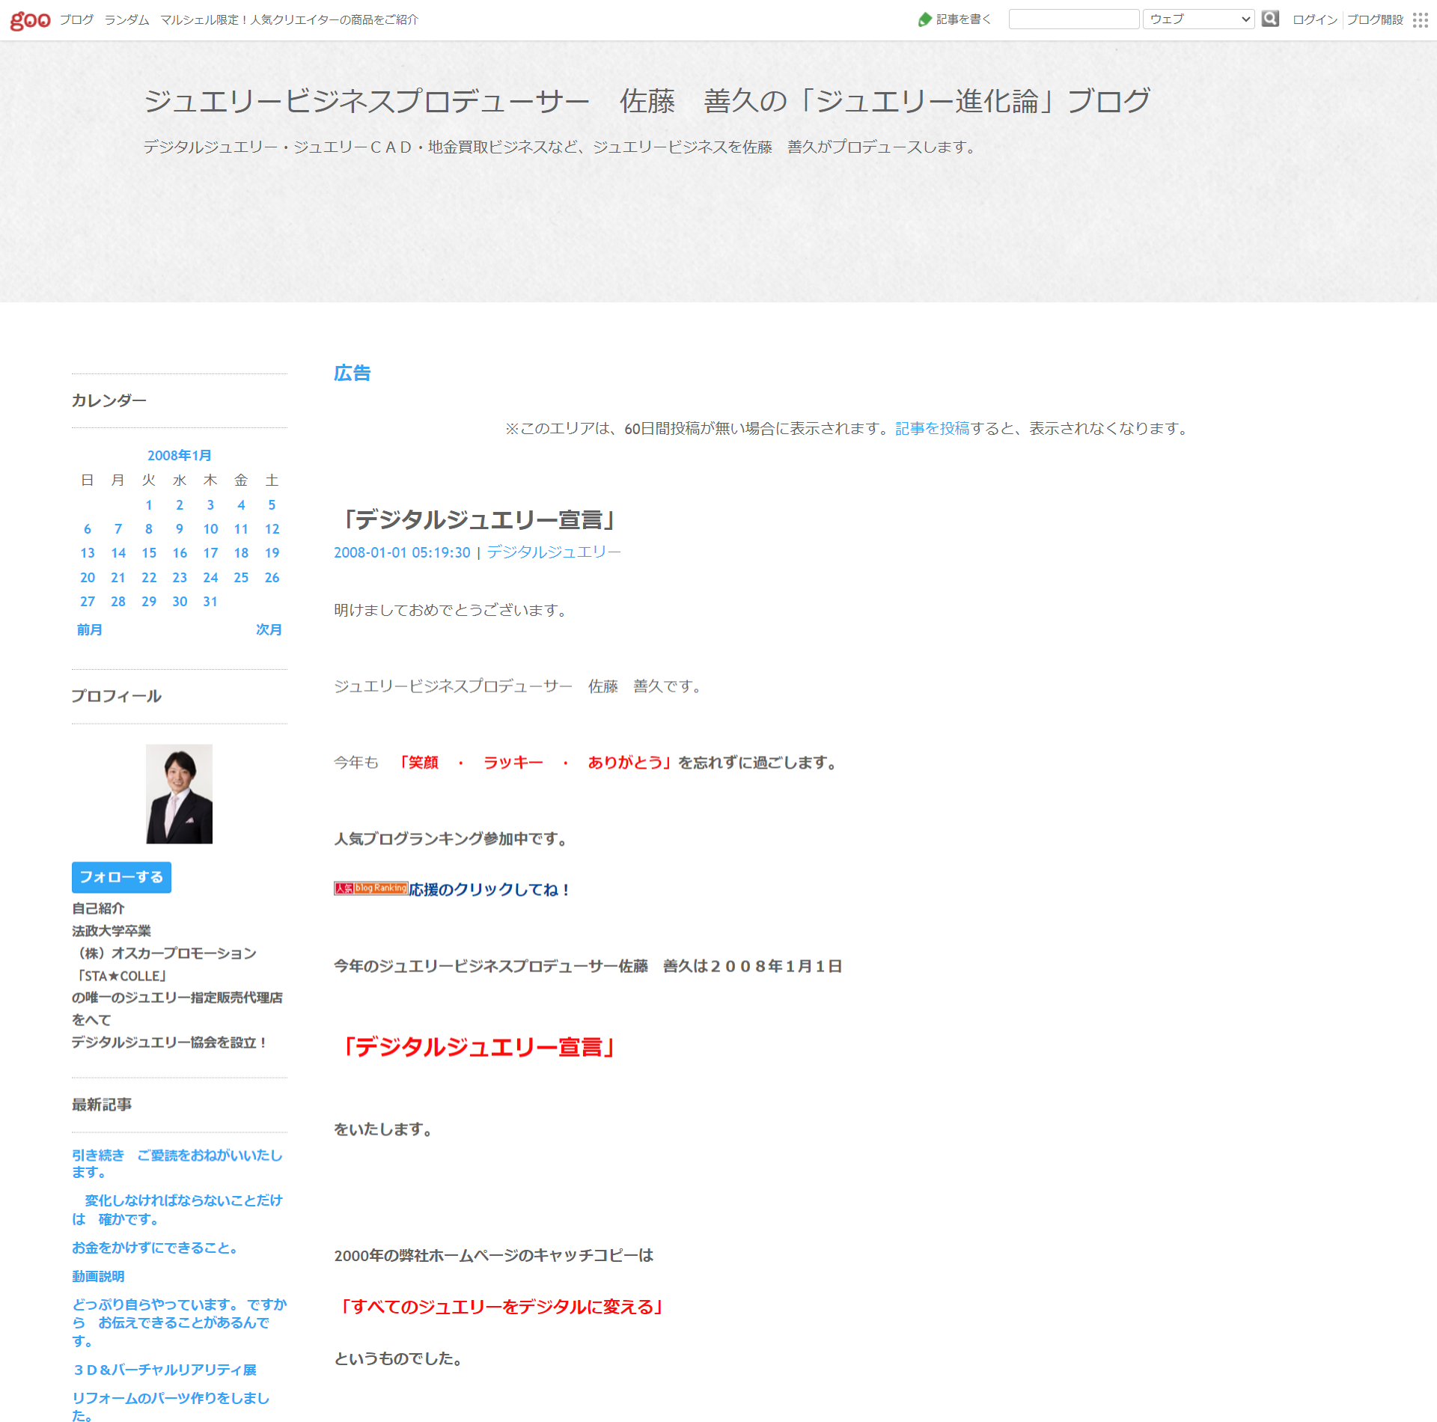Open recent post 引き続き ご愛読をおねがいいたします
The height and width of the screenshot is (1422, 1437).
coord(177,1163)
